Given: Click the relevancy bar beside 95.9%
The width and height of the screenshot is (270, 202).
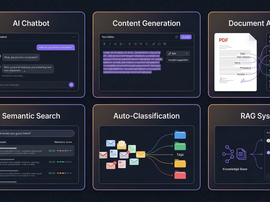Looking at the screenshot, I should (64, 151).
